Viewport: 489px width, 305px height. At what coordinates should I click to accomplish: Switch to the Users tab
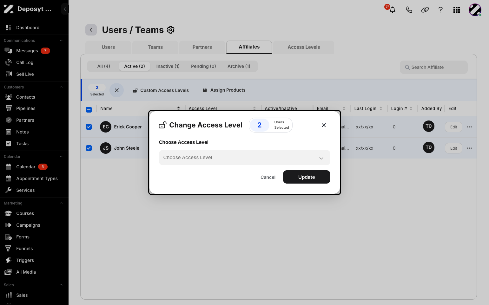108,47
